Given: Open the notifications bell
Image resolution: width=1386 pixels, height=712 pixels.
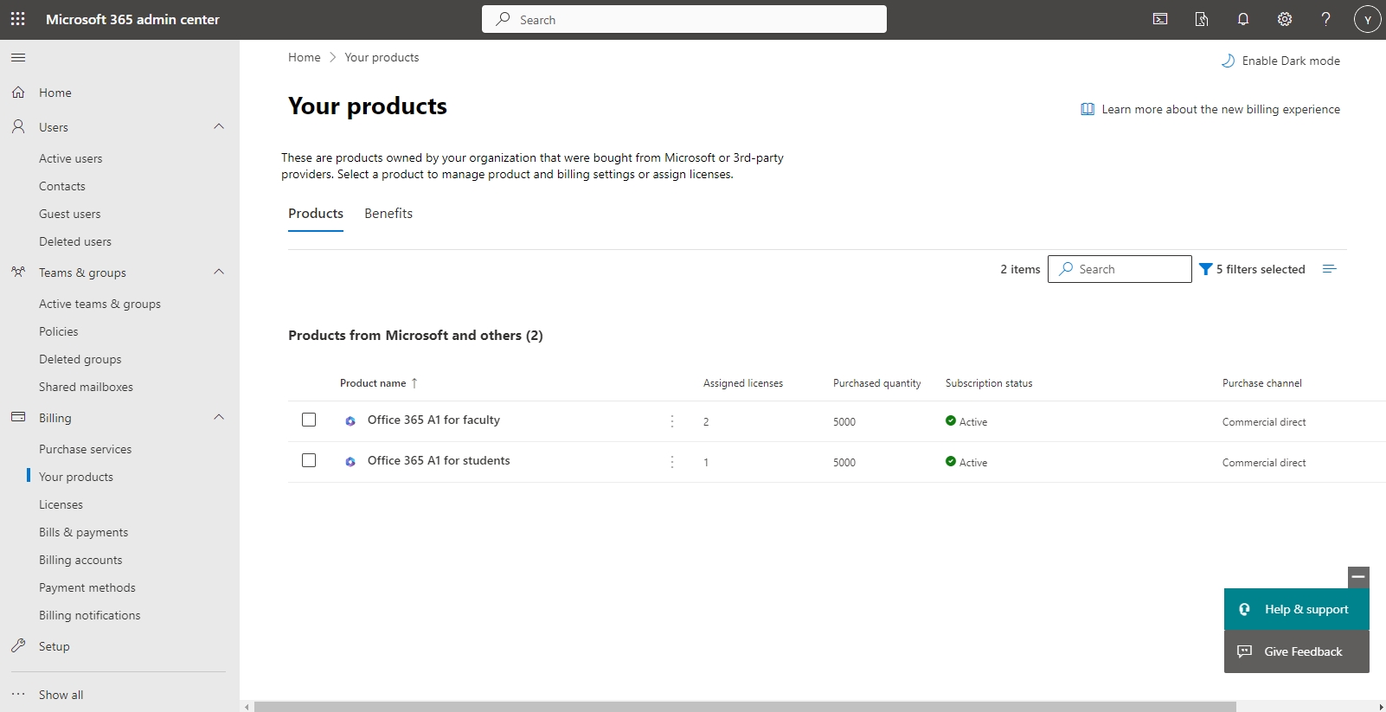Looking at the screenshot, I should [1243, 19].
